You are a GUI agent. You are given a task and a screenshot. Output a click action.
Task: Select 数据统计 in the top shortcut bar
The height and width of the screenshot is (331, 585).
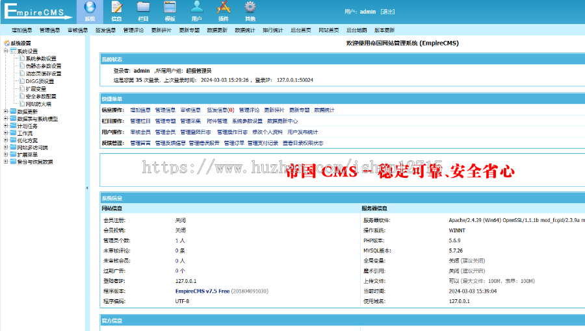pos(245,30)
